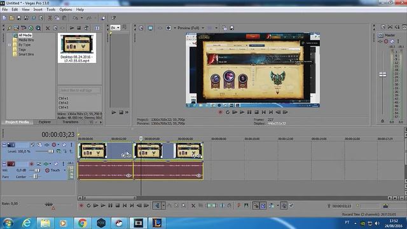The image size is (407, 229).
Task: Click Play in the preview transport
Action: tap(242, 112)
